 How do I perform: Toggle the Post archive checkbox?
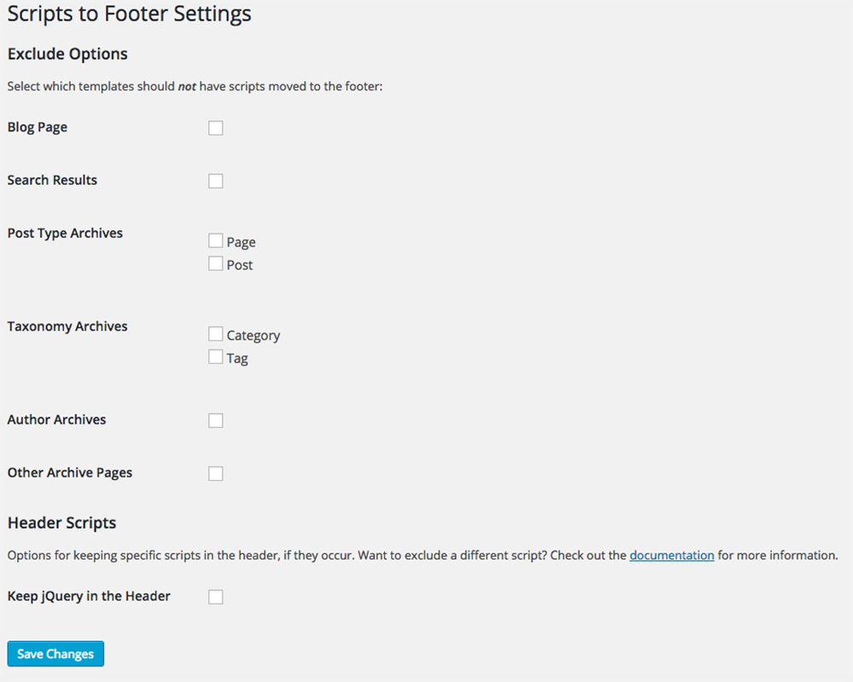(x=216, y=264)
